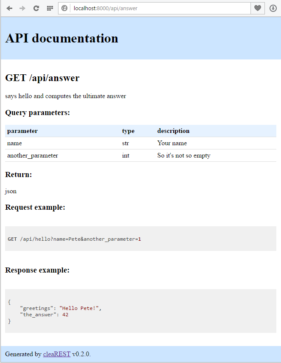Open bookmarks via the heart icon
Image resolution: width=281 pixels, height=363 pixels.
point(257,8)
